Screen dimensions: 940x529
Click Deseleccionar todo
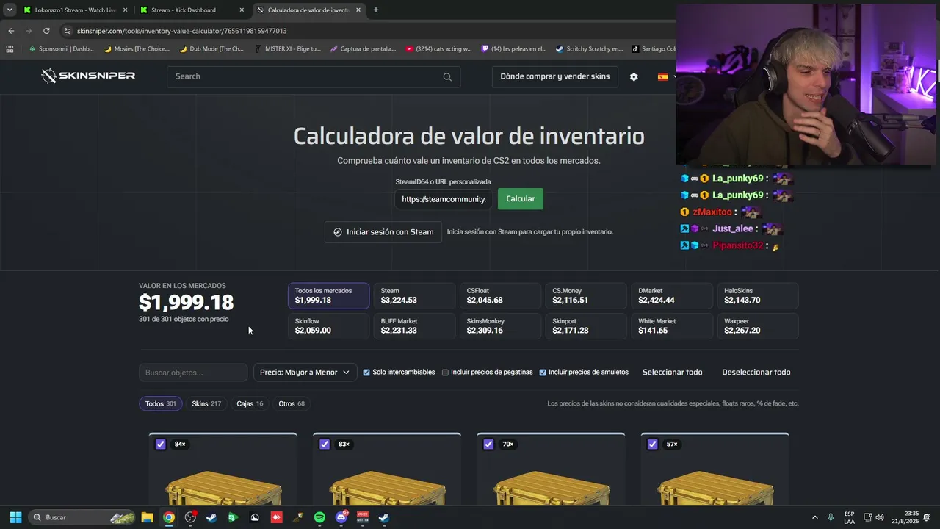756,373
